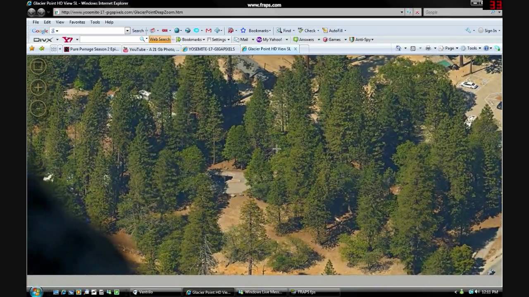Close the Glacier Point HD View tab

coord(295,49)
